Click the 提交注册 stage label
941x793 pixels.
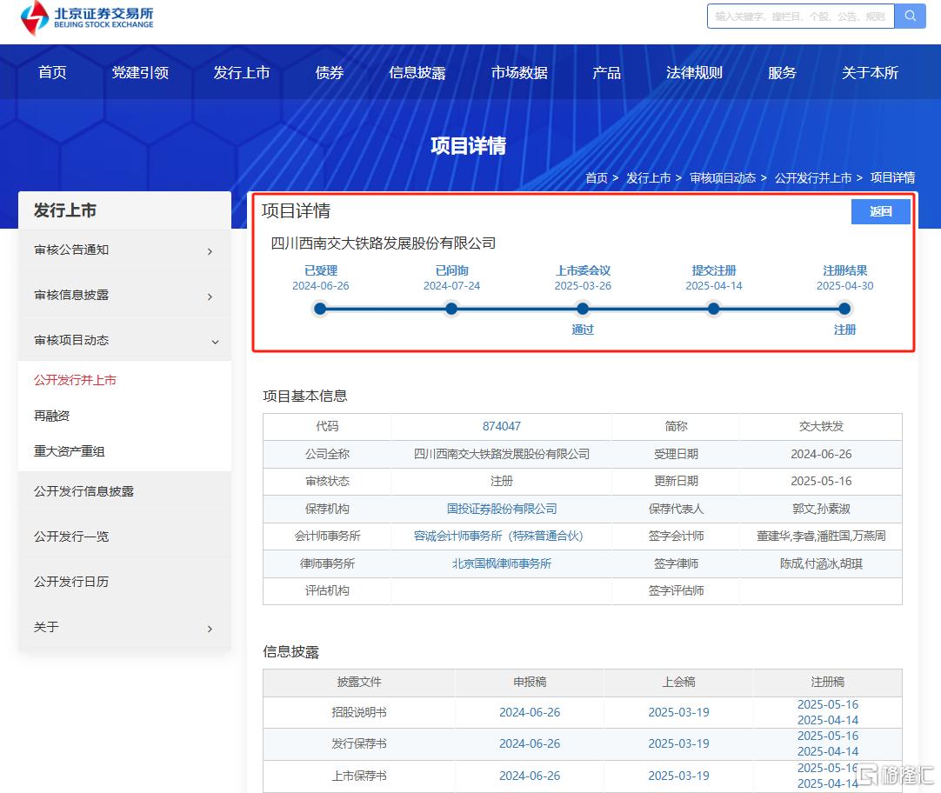pos(713,270)
